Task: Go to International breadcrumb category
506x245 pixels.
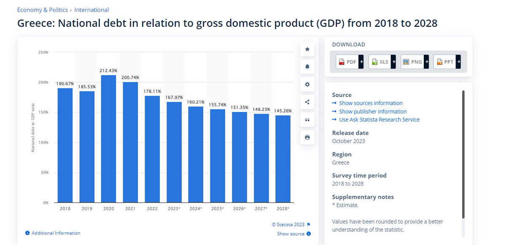Action: (x=92, y=10)
